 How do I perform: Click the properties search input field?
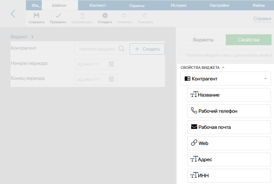point(226,55)
